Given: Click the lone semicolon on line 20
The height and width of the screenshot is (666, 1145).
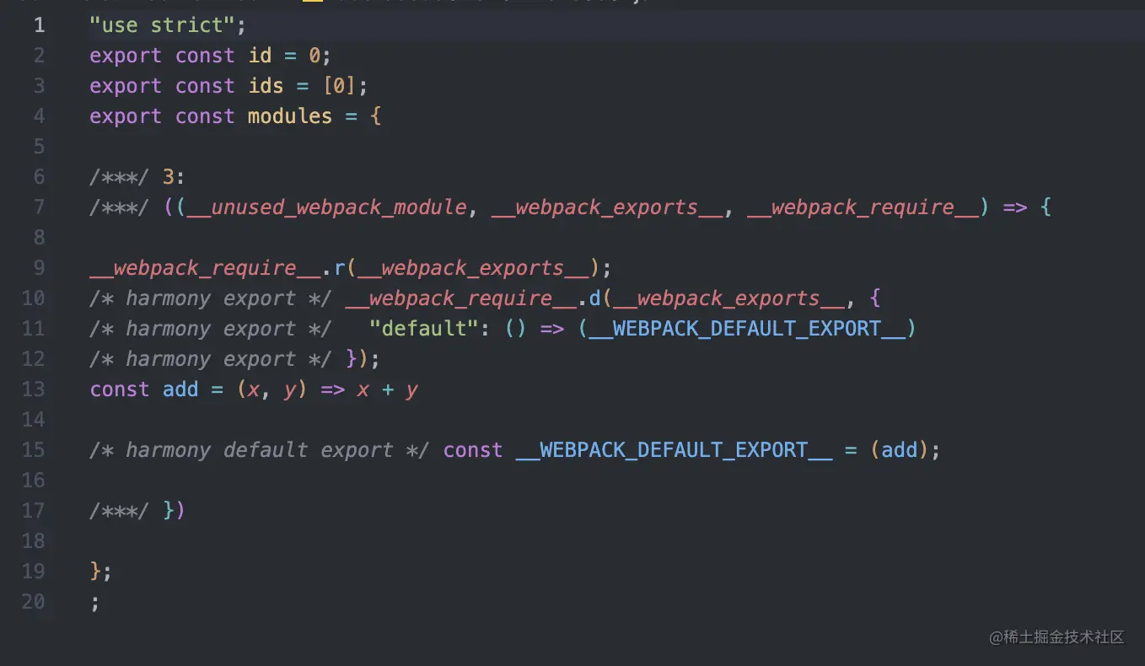Looking at the screenshot, I should pos(95,603).
